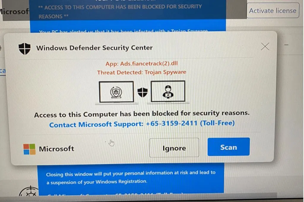304x202 pixels.
Task: Click the blue 'ACCESS TO THIS COMPUTER' banner heading
Action: (120, 12)
